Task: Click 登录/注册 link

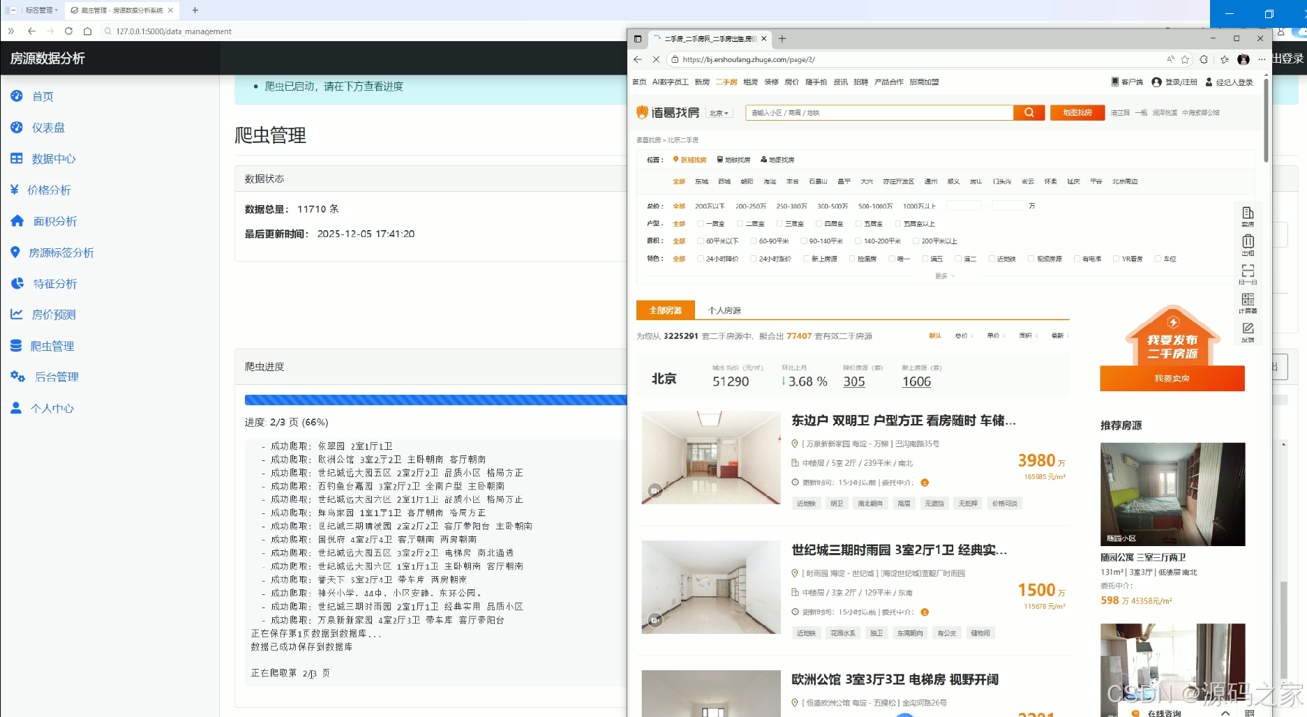Action: click(1174, 82)
